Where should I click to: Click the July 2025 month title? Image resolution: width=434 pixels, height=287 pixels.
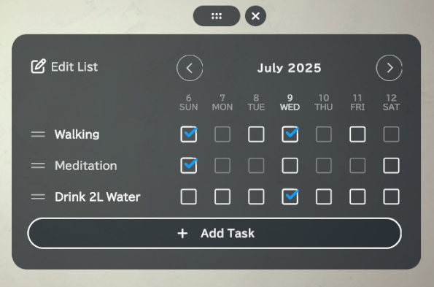pos(290,68)
